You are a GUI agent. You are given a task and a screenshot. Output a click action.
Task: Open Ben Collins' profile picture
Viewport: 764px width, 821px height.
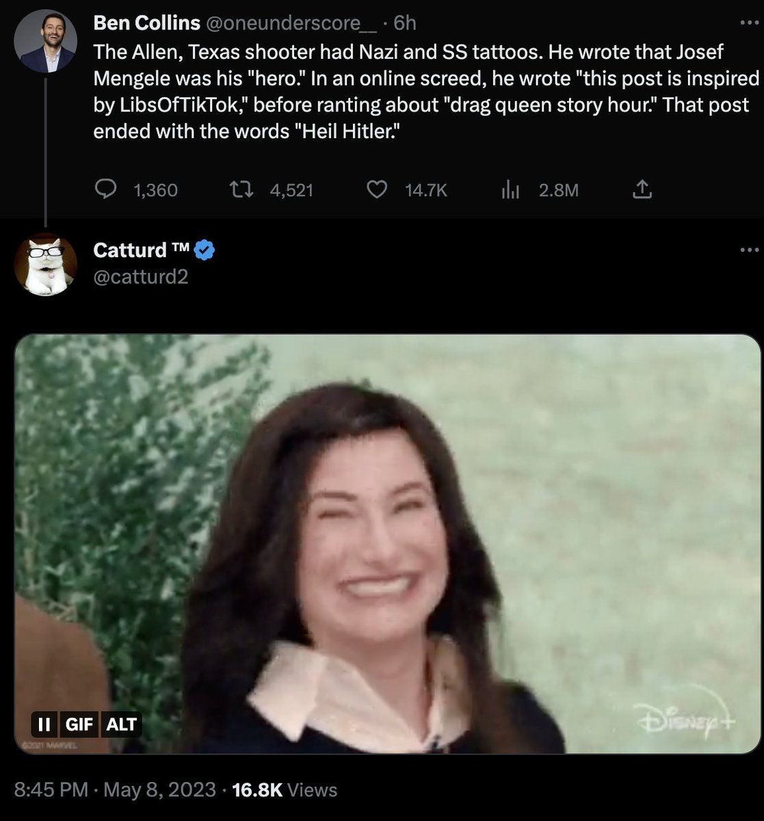(45, 41)
